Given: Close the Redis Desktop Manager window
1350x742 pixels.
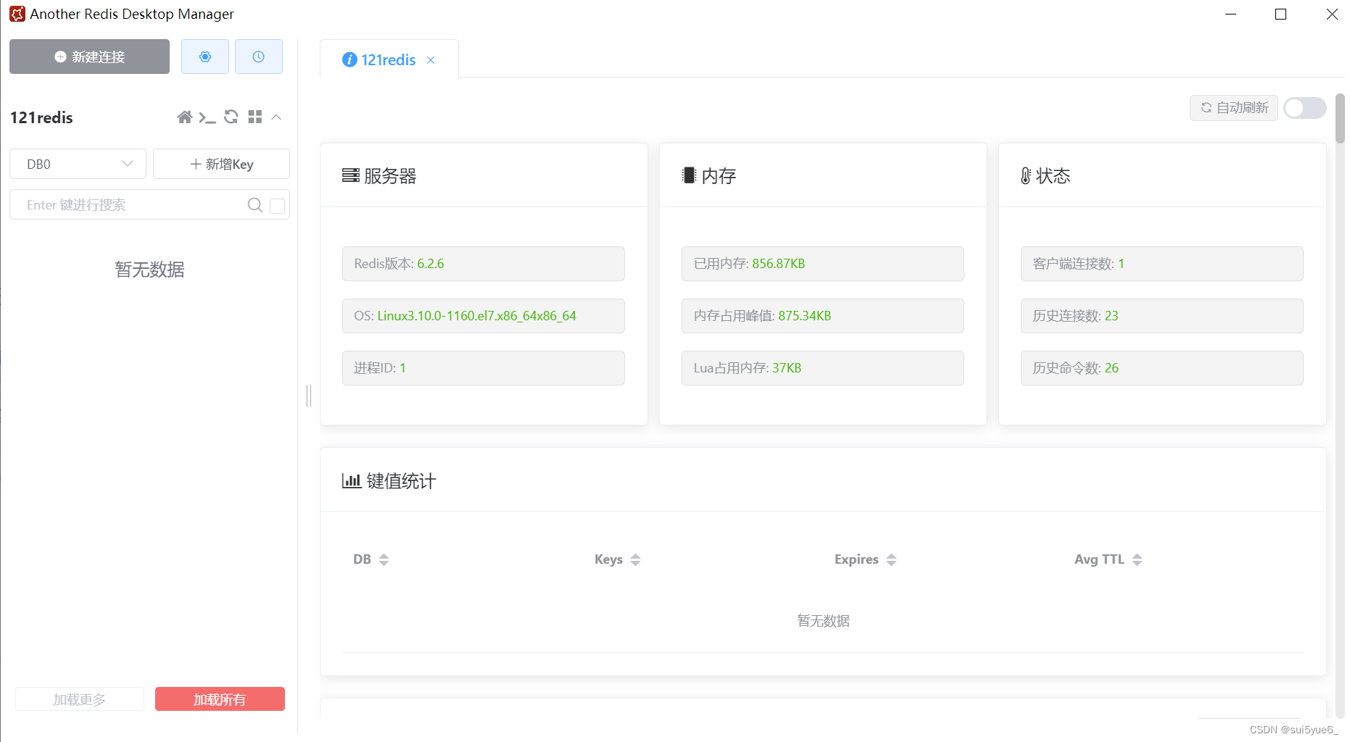Looking at the screenshot, I should coord(1332,14).
